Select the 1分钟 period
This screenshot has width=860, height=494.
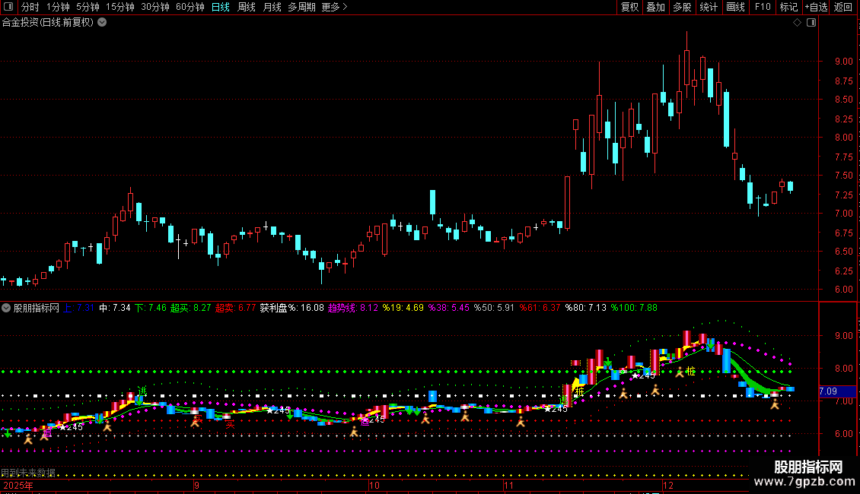58,7
